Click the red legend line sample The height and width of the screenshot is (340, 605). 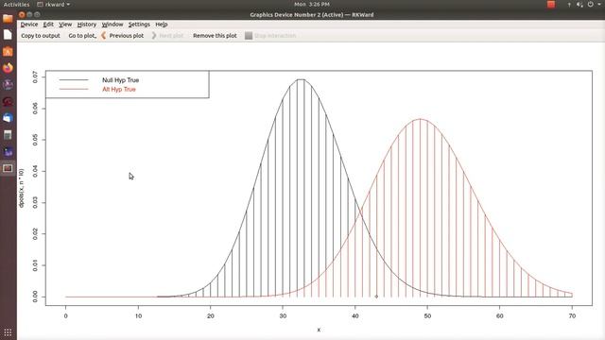(74, 90)
